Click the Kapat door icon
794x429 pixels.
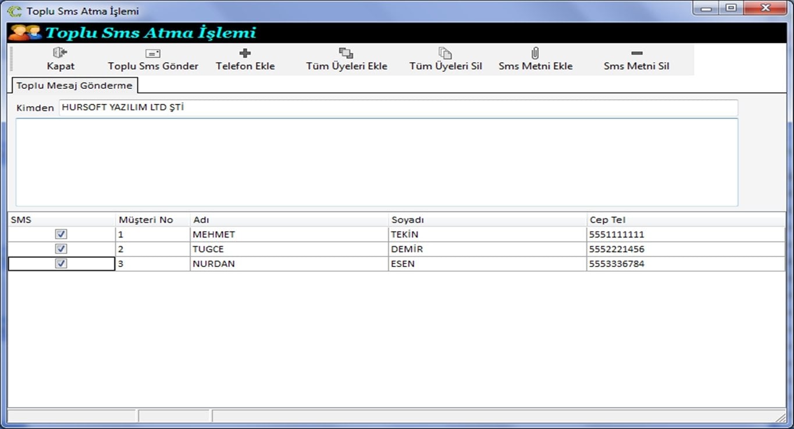[x=60, y=53]
